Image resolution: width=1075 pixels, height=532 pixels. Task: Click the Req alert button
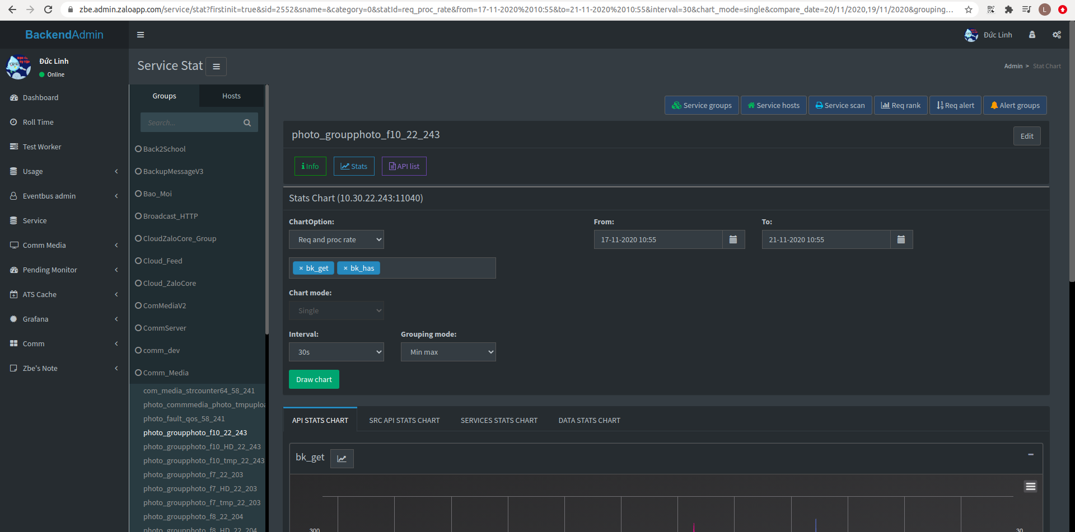coord(955,105)
